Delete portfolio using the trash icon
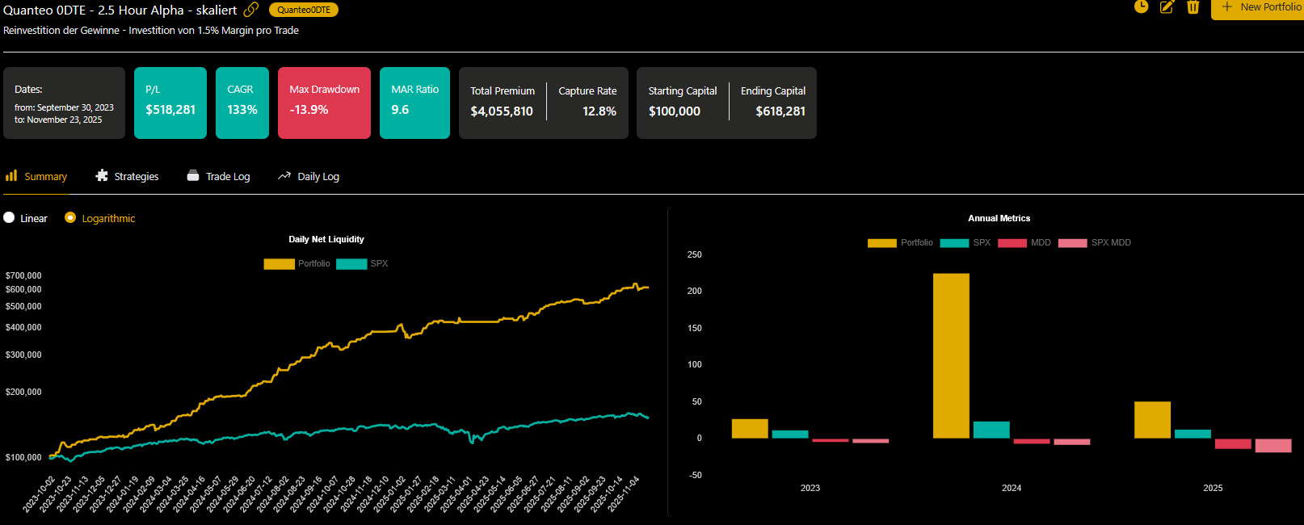Image resolution: width=1304 pixels, height=525 pixels. 1193,7
